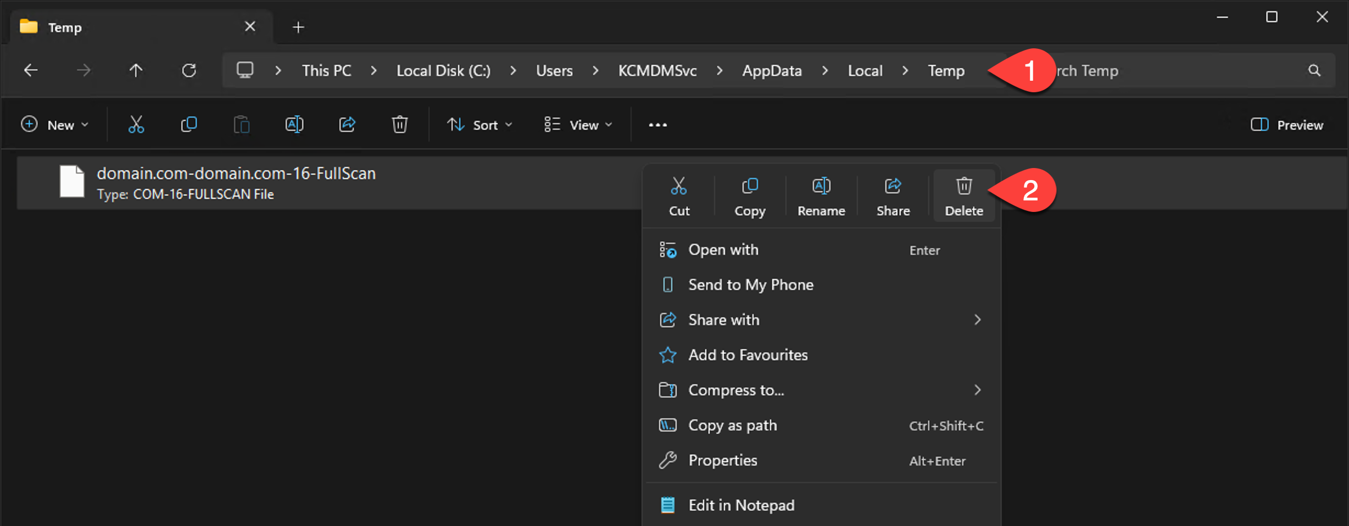1349x526 pixels.
Task: Expand the Compress to submenu arrow
Action: click(978, 390)
